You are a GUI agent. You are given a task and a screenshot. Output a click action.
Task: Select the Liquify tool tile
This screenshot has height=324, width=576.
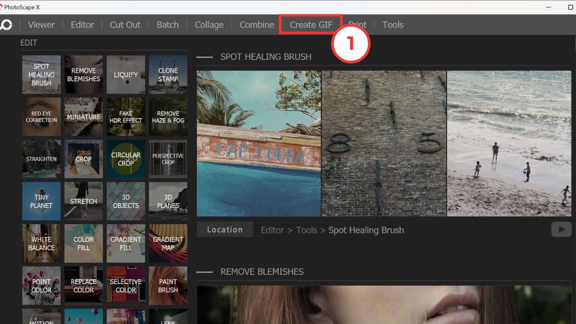click(x=126, y=74)
